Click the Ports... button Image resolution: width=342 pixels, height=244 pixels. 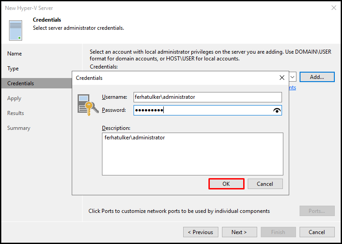[317, 211]
